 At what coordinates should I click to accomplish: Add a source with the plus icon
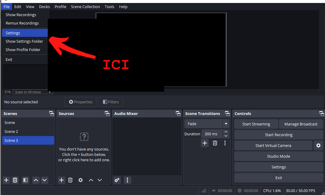tap(61, 180)
